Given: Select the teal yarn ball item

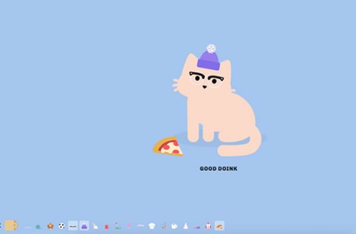Looking at the screenshot, I should [x=39, y=226].
